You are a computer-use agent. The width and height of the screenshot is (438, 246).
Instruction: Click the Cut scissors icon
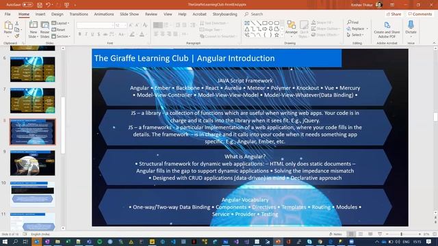[16, 24]
